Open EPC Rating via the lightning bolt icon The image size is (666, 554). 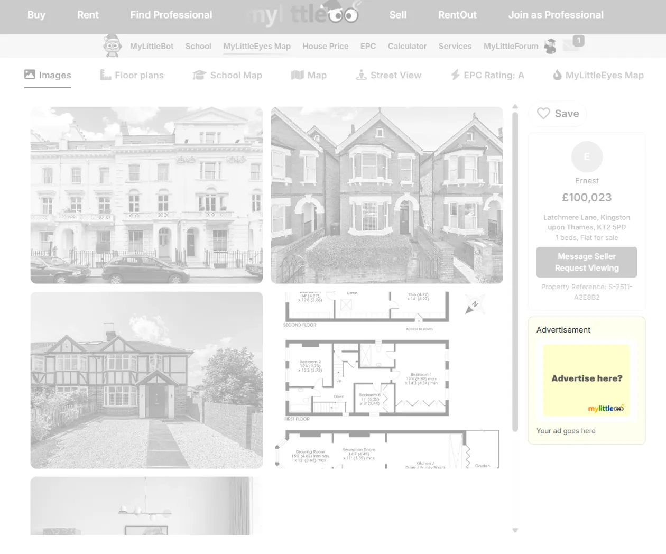[x=455, y=75]
